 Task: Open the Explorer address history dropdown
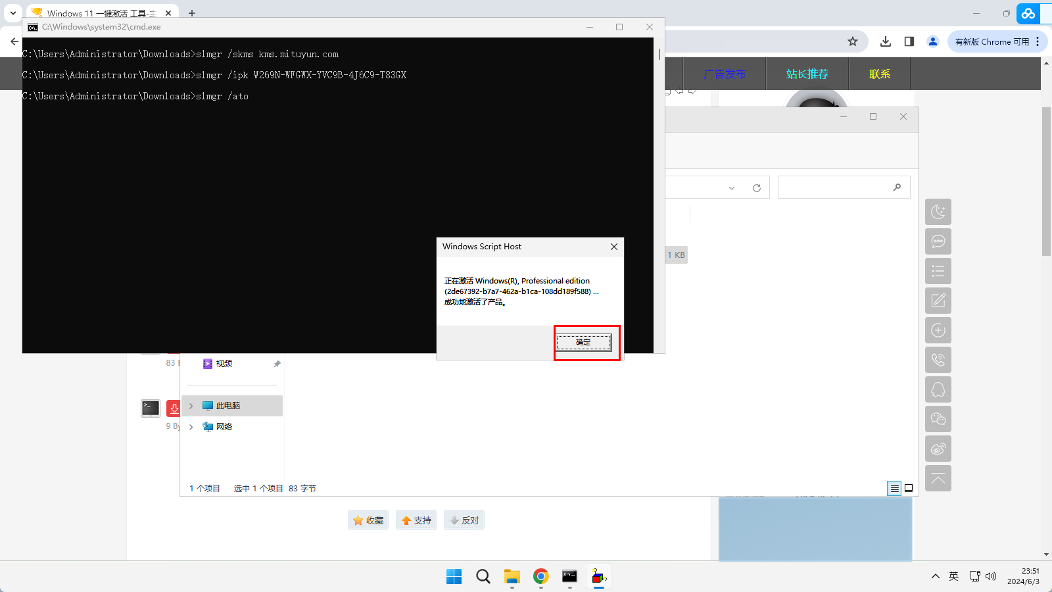[x=732, y=188]
